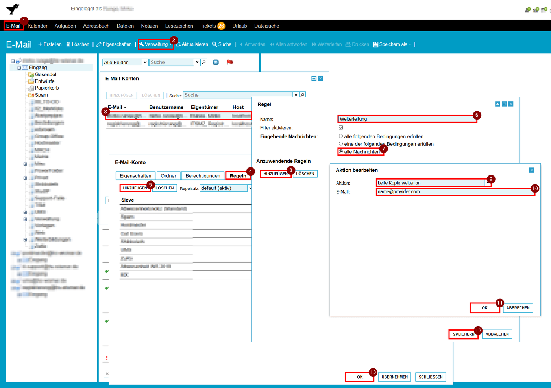
Task: Click the ÜBERNEHMEN button
Action: tap(394, 377)
